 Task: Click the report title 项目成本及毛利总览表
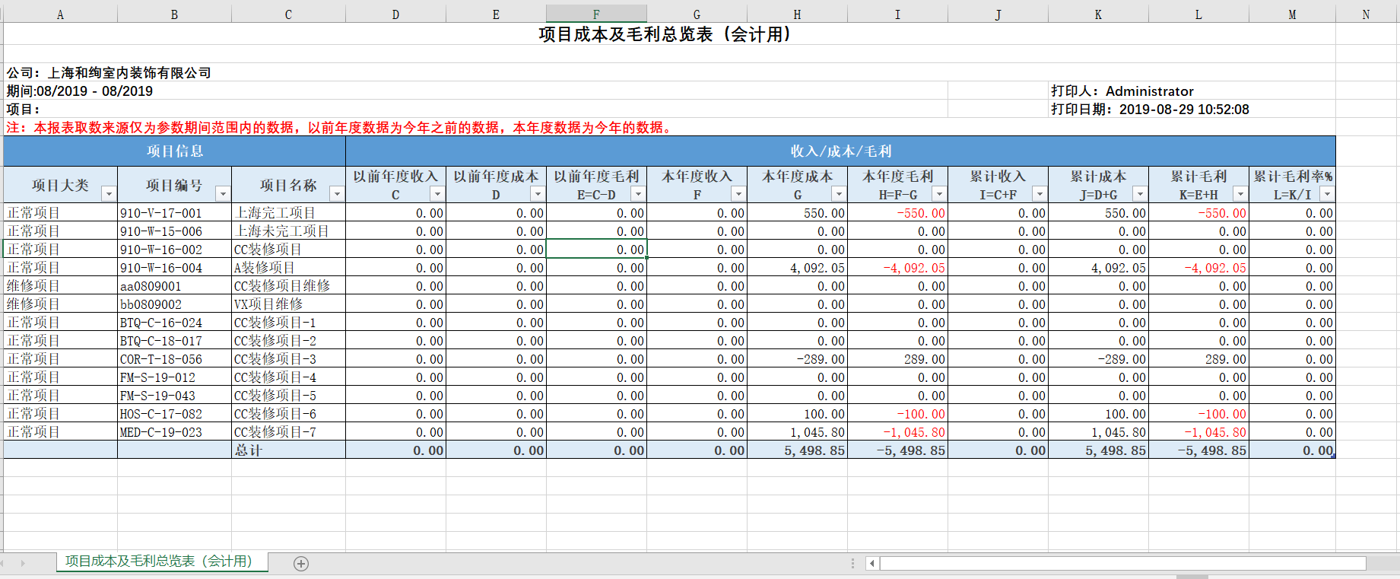(x=665, y=34)
